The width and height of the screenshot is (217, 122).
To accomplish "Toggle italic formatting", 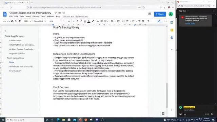I will click(x=81, y=21).
